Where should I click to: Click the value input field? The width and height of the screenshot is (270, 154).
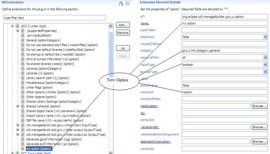[225, 79]
